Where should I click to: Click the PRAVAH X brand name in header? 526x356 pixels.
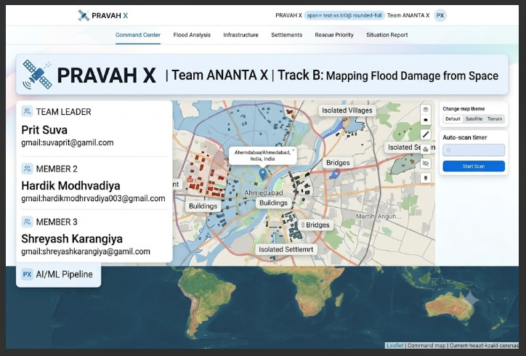coord(110,15)
